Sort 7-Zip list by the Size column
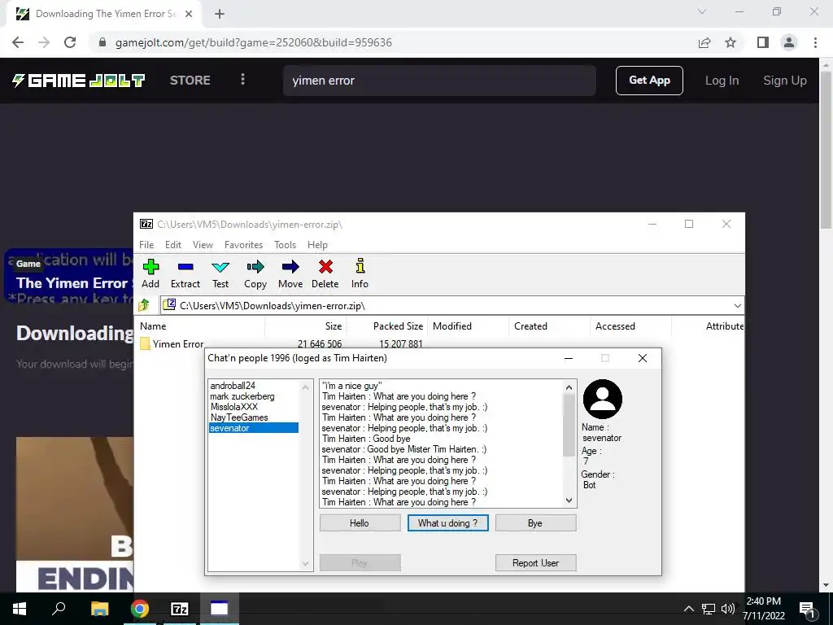Viewport: 833px width, 625px height. 306,326
